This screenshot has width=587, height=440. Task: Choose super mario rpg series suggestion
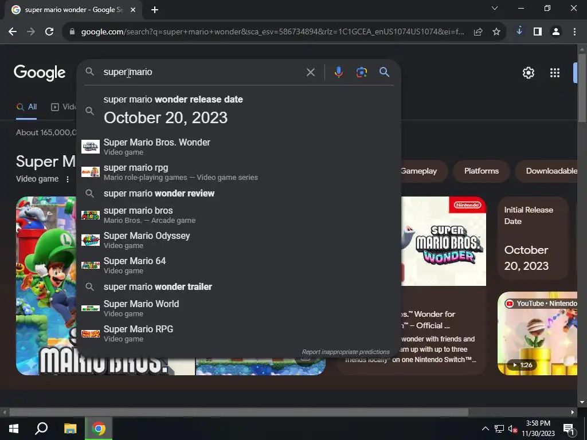(239, 172)
